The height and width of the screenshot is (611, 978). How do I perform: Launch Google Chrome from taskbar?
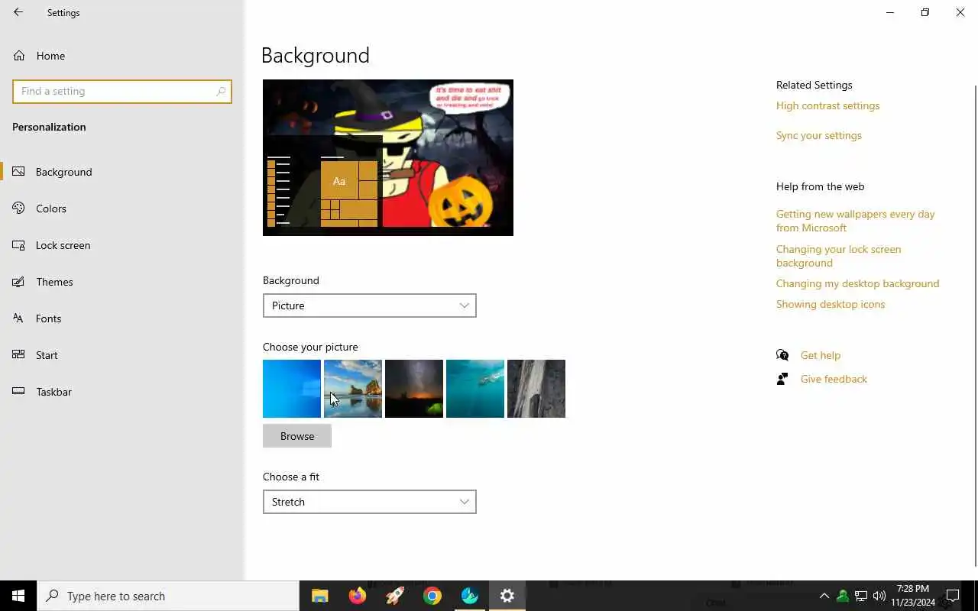click(x=432, y=596)
